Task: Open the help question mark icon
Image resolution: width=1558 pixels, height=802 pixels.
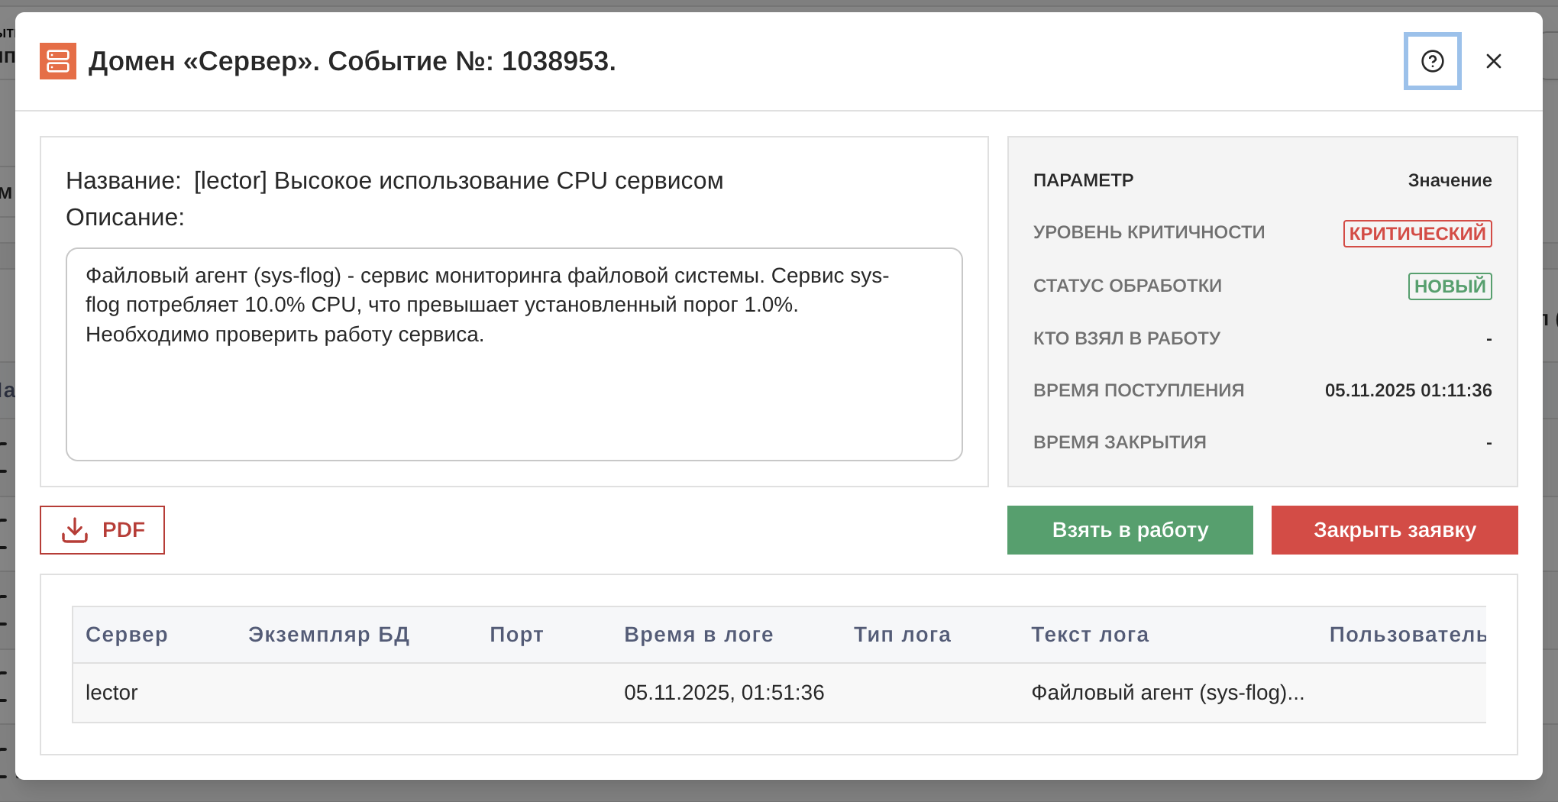Action: [1431, 61]
